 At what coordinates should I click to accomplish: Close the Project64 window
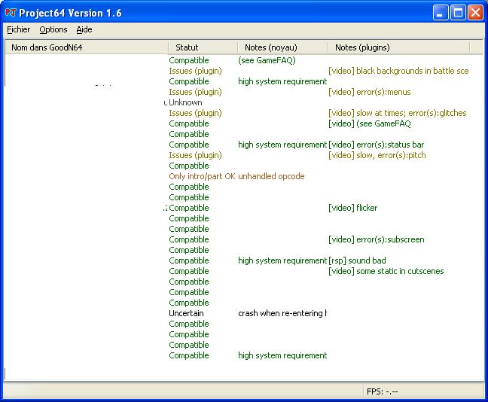(475, 13)
